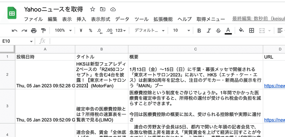Click the select-all corner box

click(7, 49)
